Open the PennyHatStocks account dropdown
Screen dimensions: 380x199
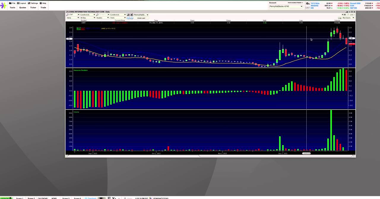click(x=286, y=6)
